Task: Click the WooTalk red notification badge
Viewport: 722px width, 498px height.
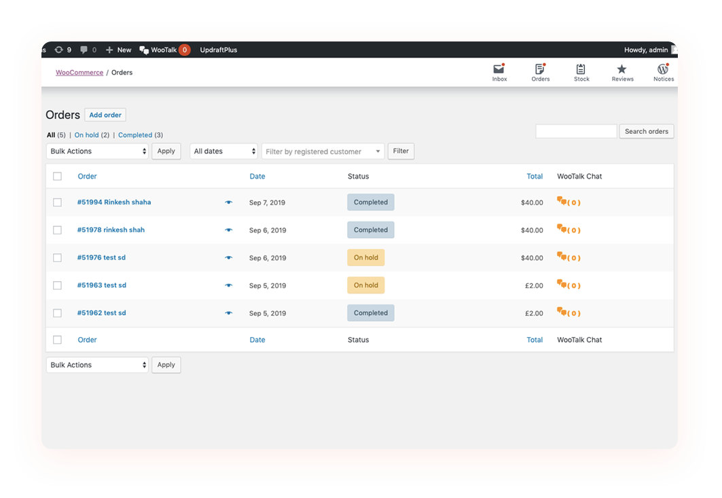Action: tap(185, 50)
